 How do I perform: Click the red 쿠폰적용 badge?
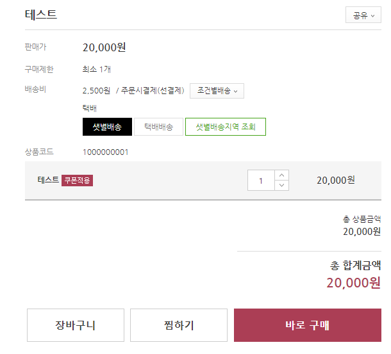pyautogui.click(x=77, y=181)
